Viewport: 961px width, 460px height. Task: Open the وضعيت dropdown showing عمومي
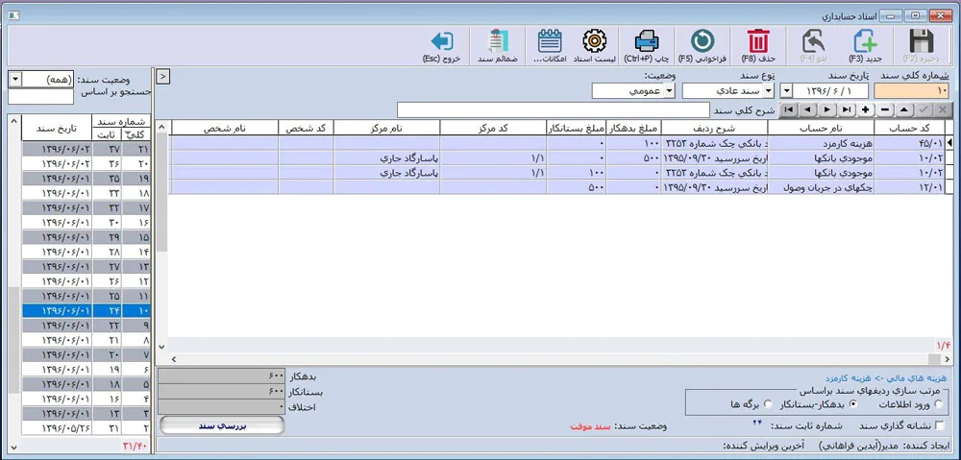pos(632,90)
